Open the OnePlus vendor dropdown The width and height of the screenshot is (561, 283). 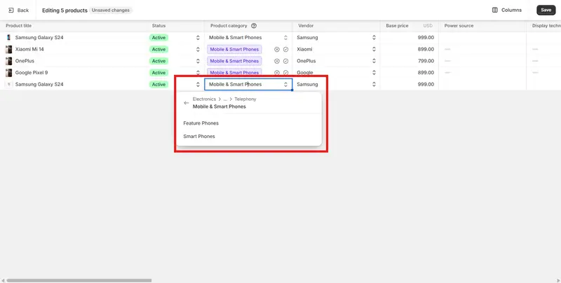click(x=374, y=61)
